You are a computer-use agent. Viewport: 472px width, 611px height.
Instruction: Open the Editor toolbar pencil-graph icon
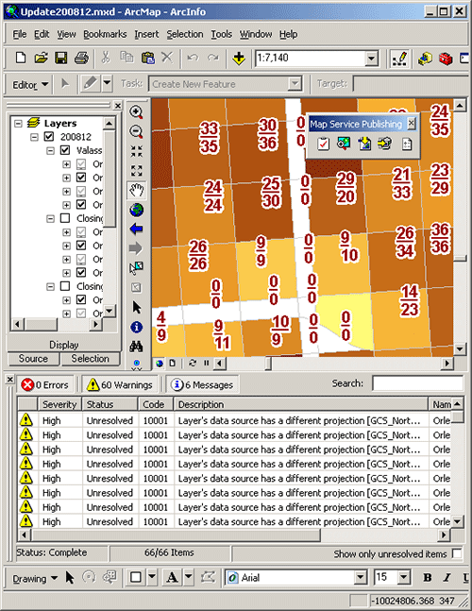point(399,59)
